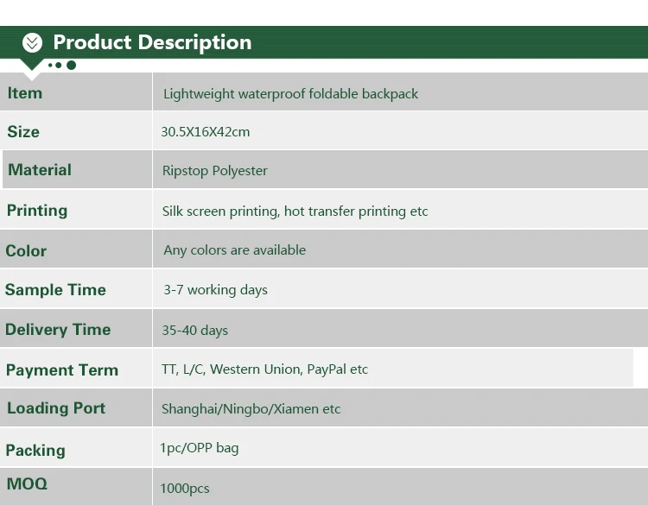648x505 pixels.
Task: Click the Printing row label
Action: (37, 211)
